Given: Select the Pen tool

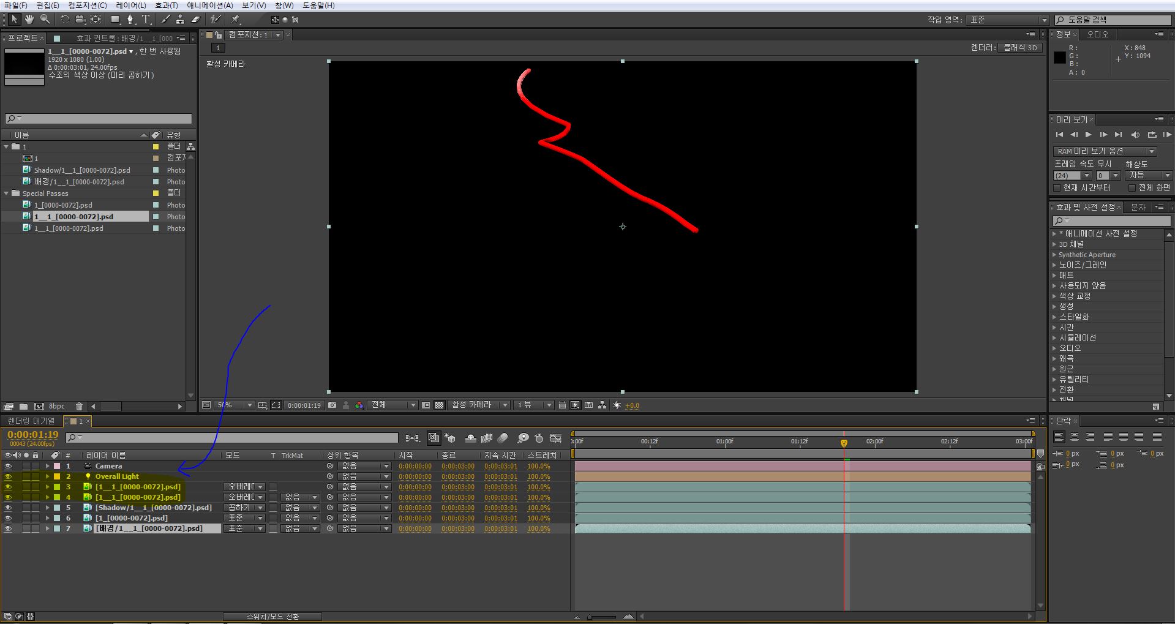Looking at the screenshot, I should pyautogui.click(x=130, y=20).
